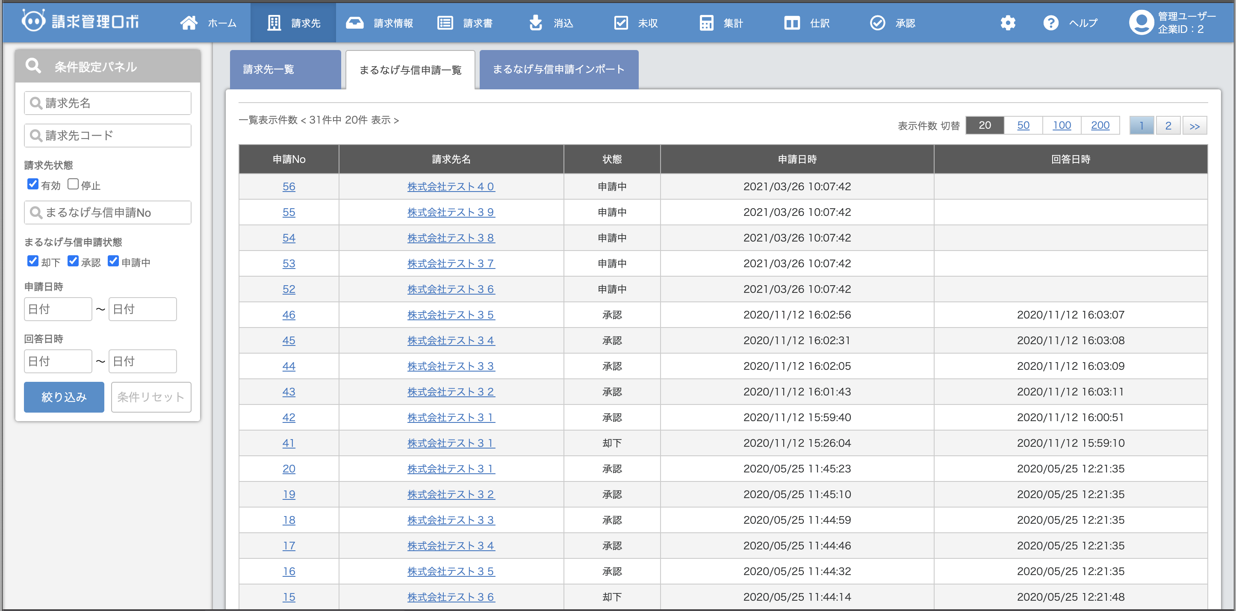This screenshot has height=611, width=1236.
Task: Open application No 46 link
Action: point(289,314)
